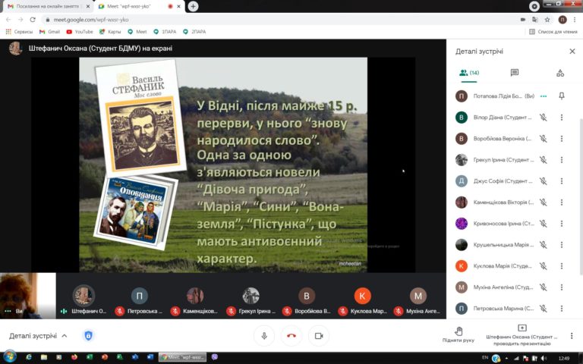Image resolution: width=583 pixels, height=364 pixels.
Task: Open Карты bookmark
Action: pyautogui.click(x=110, y=32)
